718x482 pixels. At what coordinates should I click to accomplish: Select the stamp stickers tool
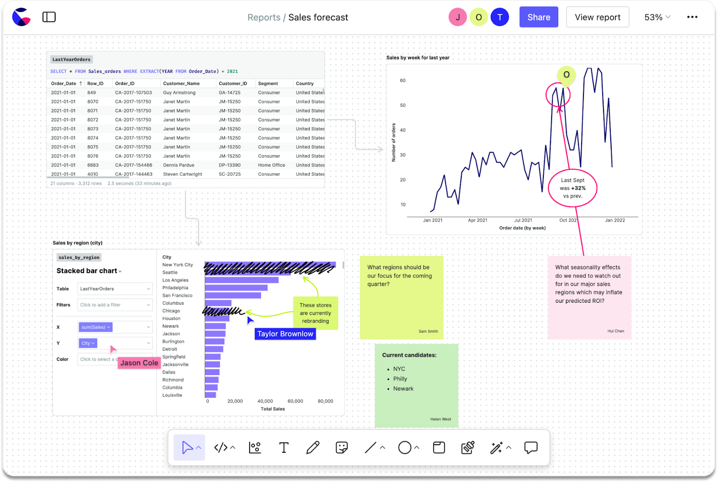click(x=468, y=447)
